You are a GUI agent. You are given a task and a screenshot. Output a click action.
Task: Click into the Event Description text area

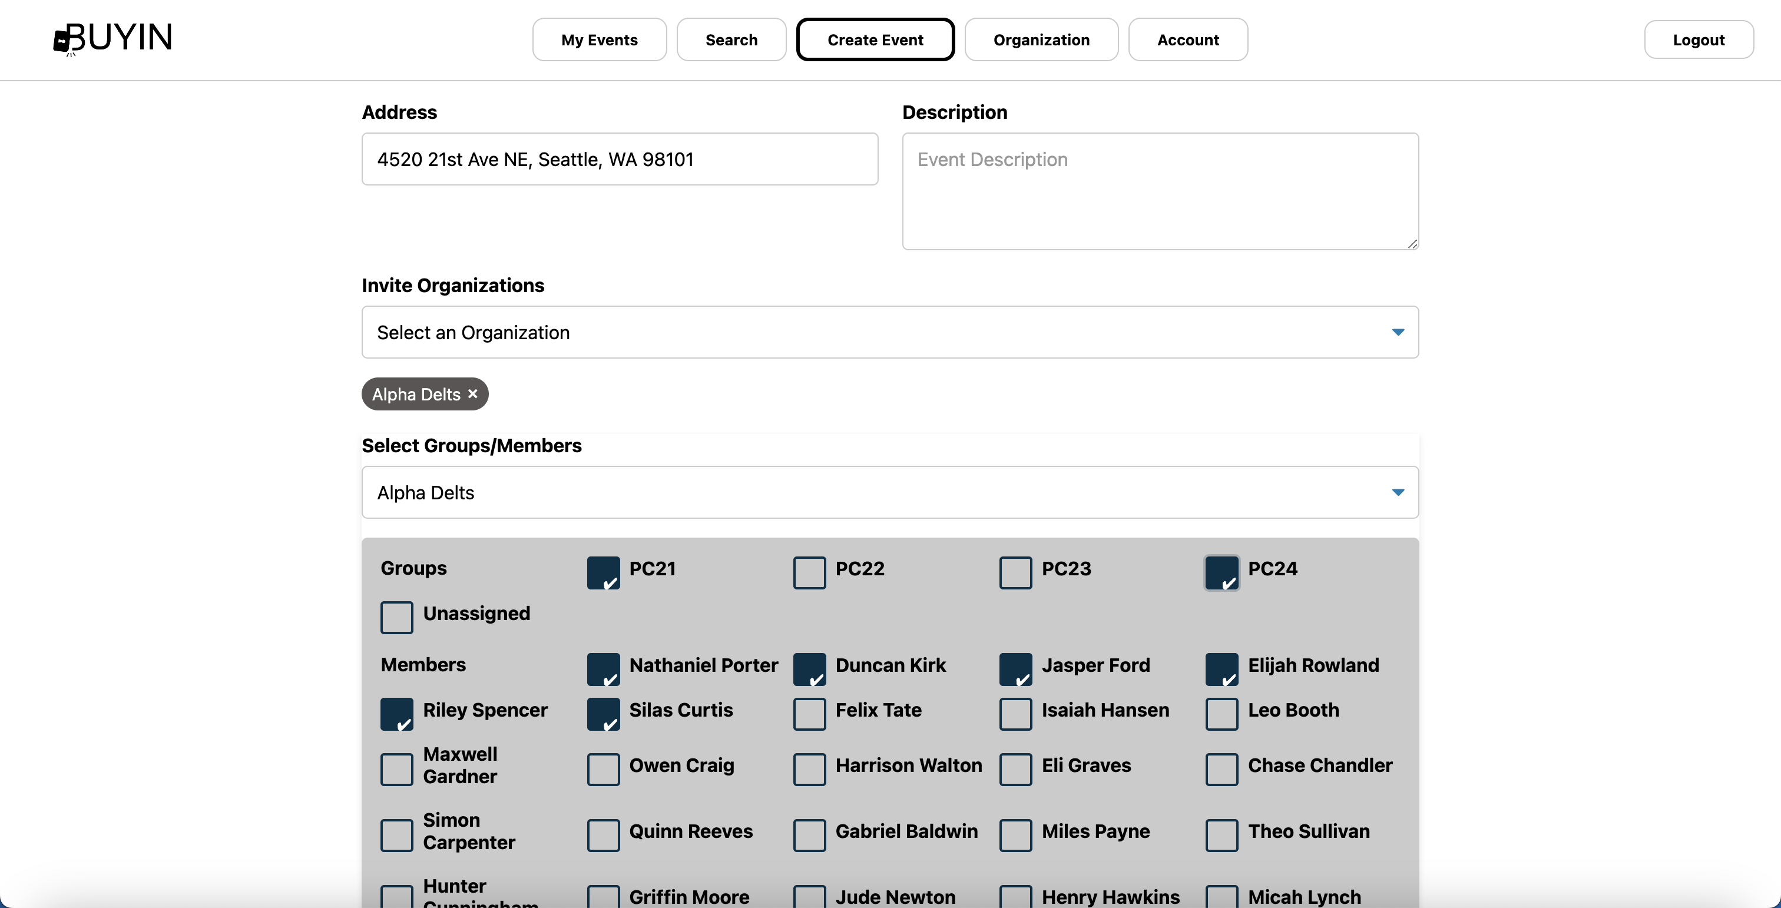click(1160, 191)
